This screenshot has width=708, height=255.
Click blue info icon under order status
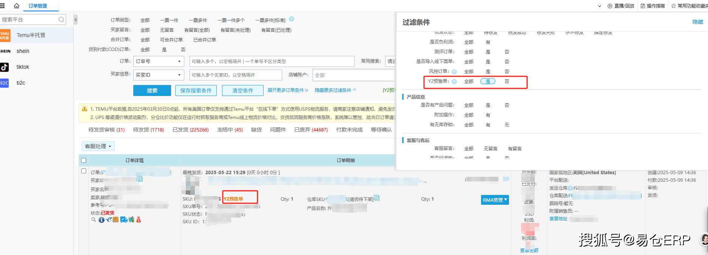coord(102,220)
